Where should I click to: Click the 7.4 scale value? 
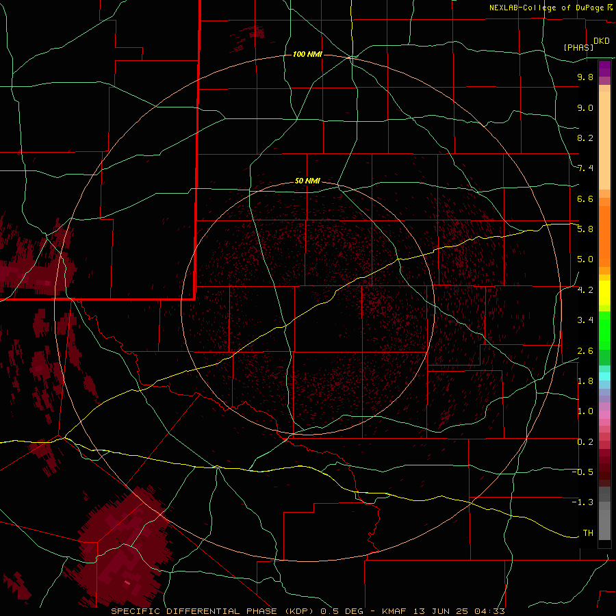[585, 168]
